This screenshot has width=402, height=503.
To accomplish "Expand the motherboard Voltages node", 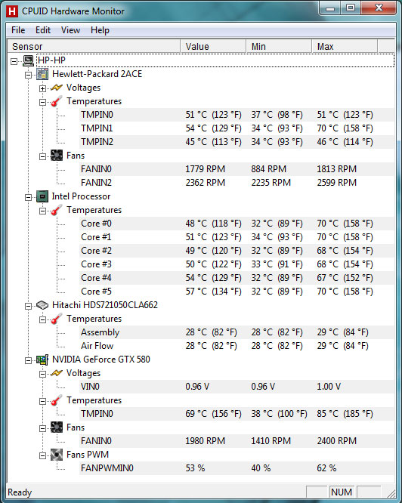I will 42,88.
